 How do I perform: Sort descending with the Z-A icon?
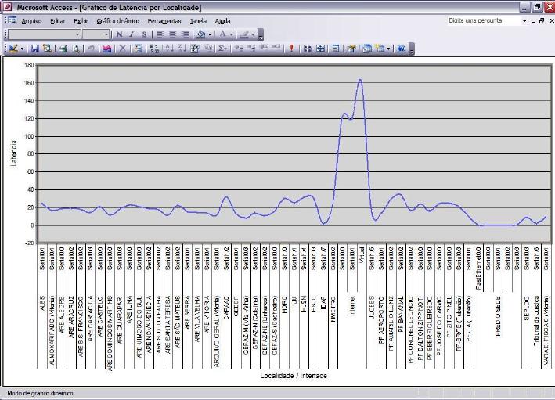(182, 49)
